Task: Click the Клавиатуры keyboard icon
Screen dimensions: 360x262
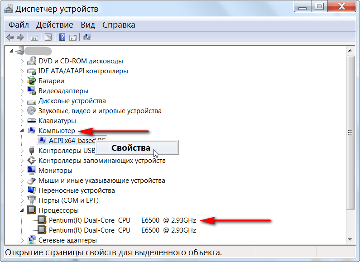Action: [x=31, y=121]
